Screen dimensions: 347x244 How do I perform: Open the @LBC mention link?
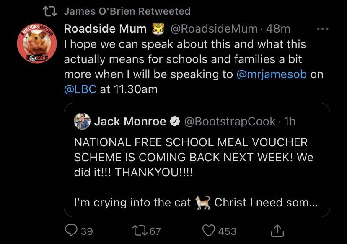(80, 89)
